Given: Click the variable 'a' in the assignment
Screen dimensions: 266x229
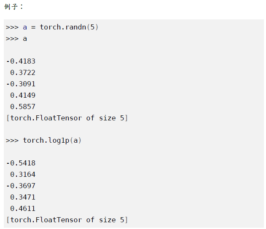Looking at the screenshot, I should [25, 27].
